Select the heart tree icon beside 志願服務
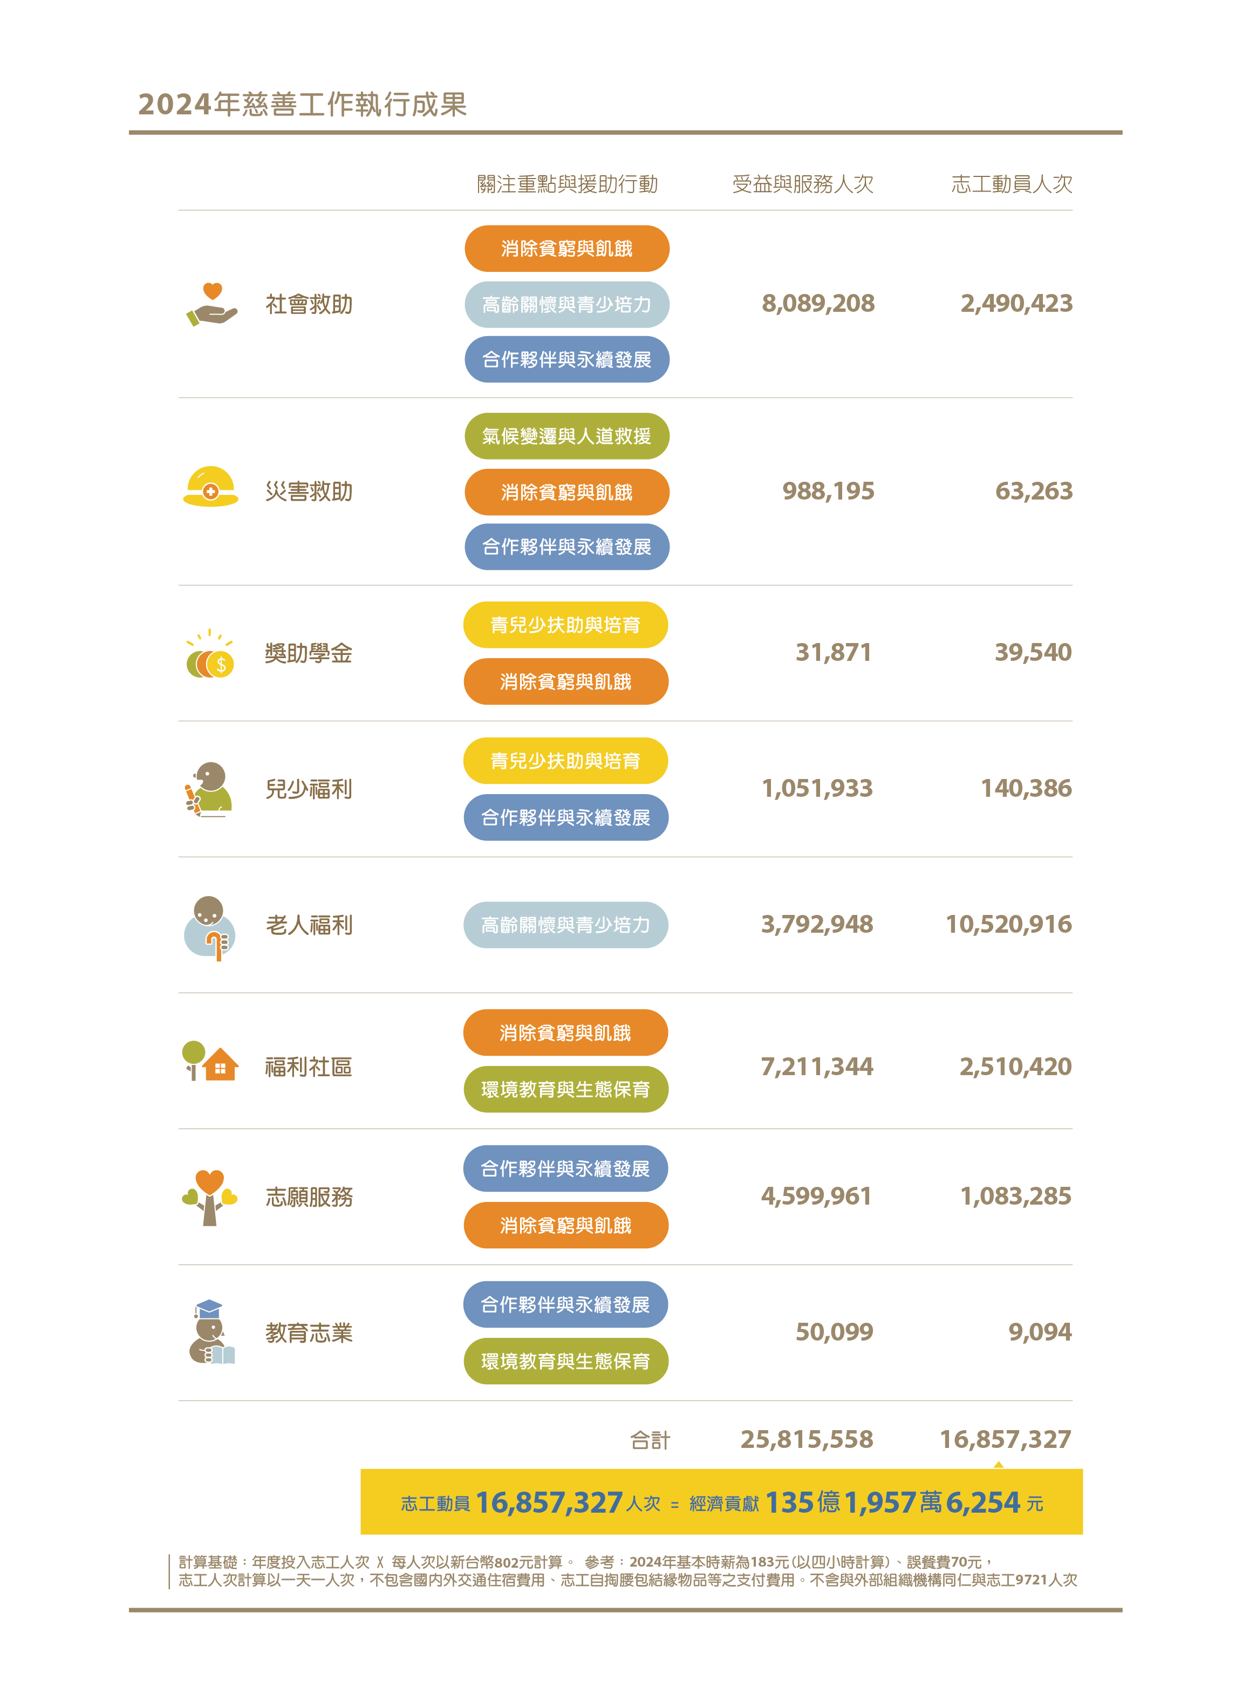The image size is (1249, 1695). [209, 1198]
